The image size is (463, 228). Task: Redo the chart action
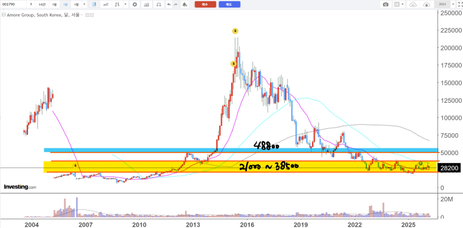pos(176,4)
